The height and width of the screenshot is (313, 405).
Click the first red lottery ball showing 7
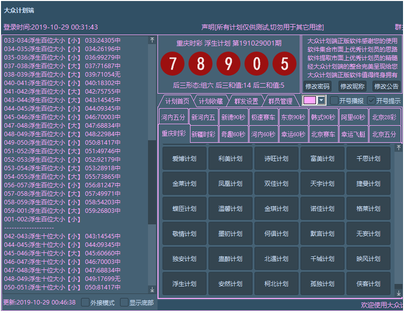click(172, 64)
